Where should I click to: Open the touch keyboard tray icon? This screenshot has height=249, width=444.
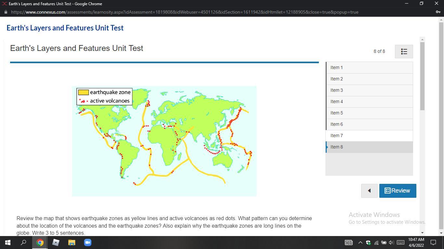[401, 243]
